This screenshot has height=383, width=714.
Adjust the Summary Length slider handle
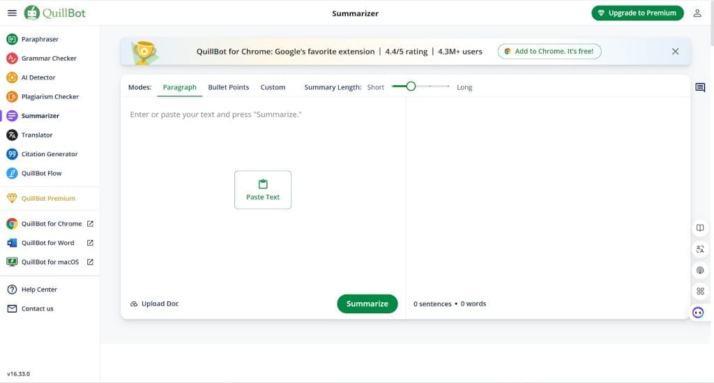tap(411, 86)
